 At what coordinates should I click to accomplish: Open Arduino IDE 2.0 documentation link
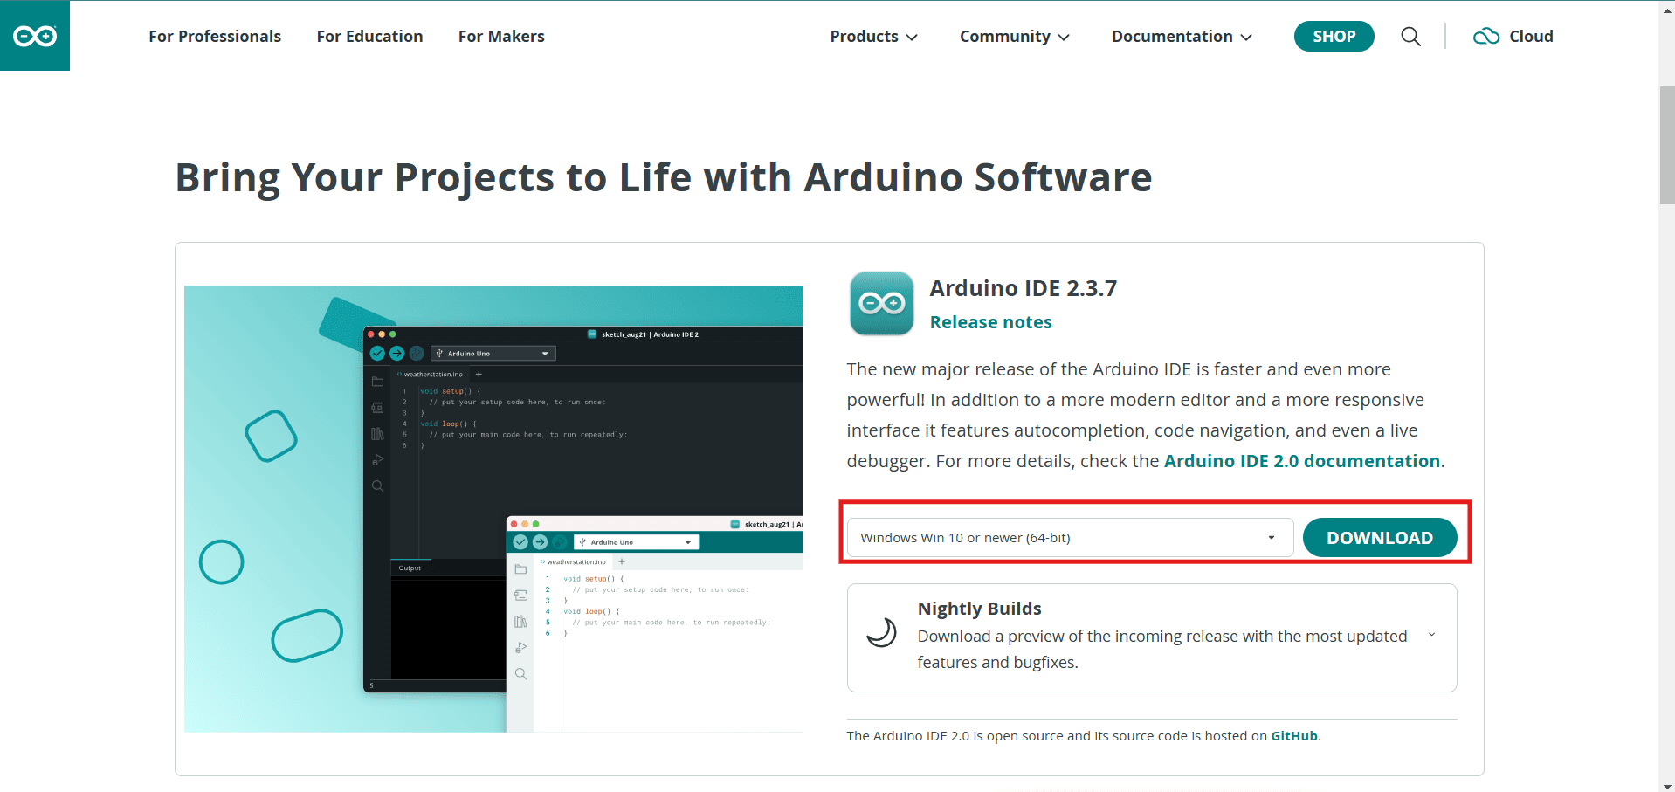click(1302, 461)
